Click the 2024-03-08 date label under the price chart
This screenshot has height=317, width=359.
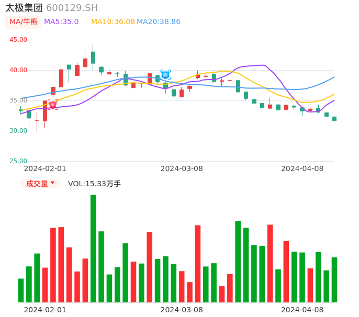point(181,168)
